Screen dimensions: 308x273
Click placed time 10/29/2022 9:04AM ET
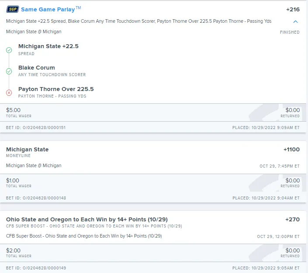tap(266, 198)
